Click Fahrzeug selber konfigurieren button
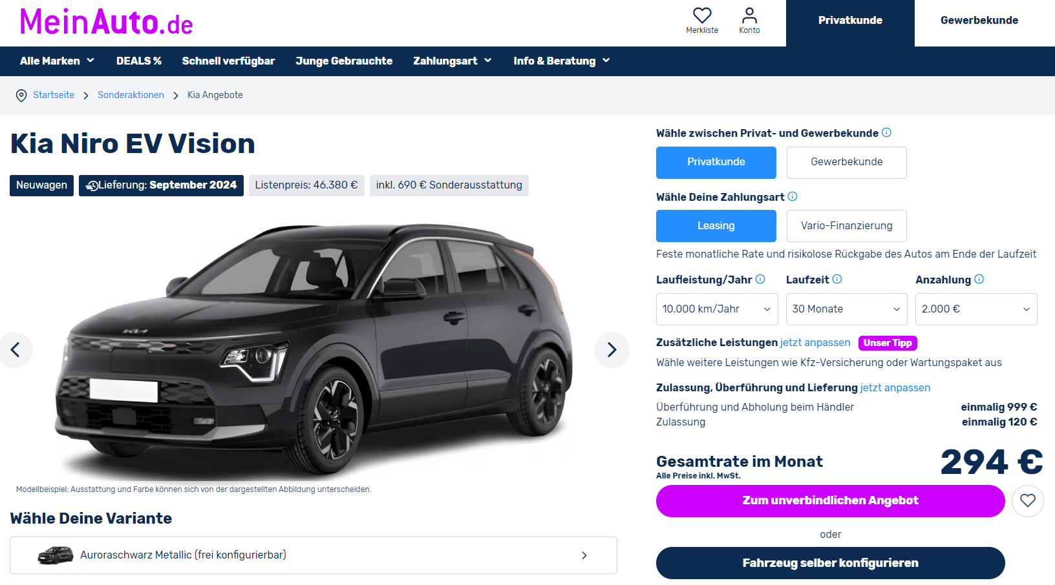 point(831,563)
